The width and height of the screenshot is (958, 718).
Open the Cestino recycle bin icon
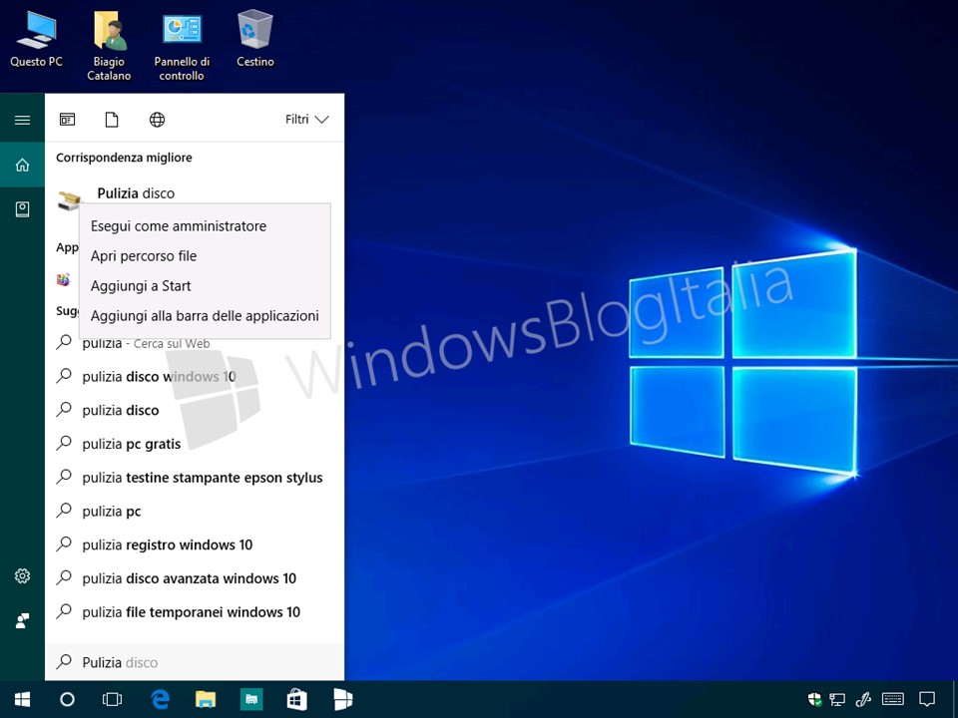point(255,38)
